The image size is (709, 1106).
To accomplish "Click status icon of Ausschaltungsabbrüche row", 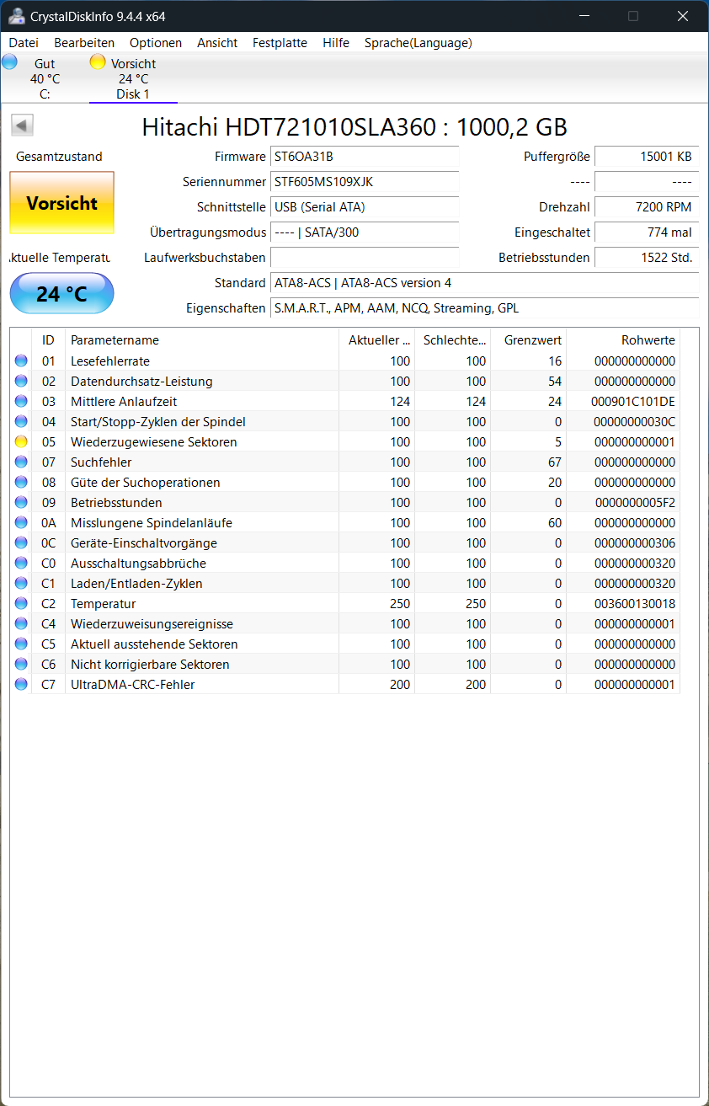I will [x=21, y=564].
